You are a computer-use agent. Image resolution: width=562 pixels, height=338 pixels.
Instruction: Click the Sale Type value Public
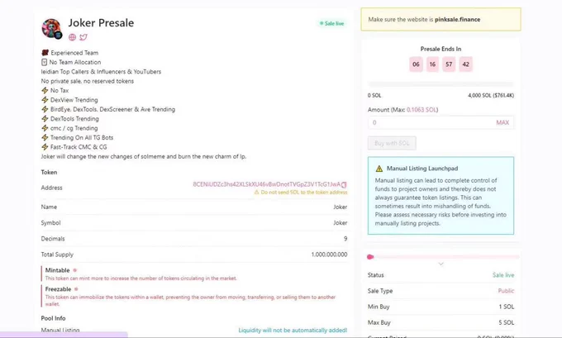pyautogui.click(x=506, y=291)
